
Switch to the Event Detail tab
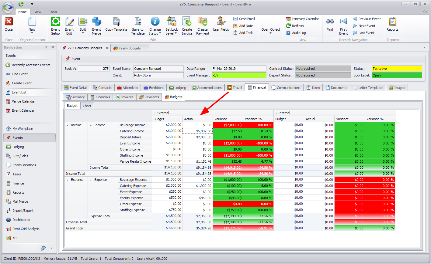coord(75,88)
